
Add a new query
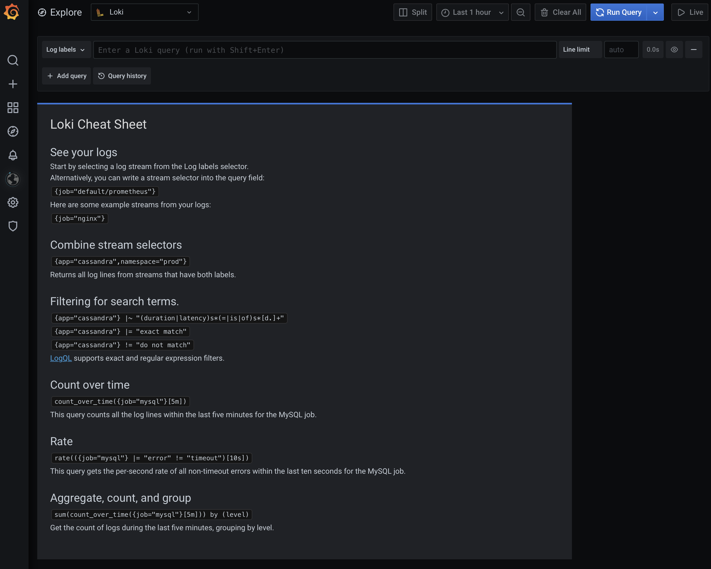pos(66,76)
